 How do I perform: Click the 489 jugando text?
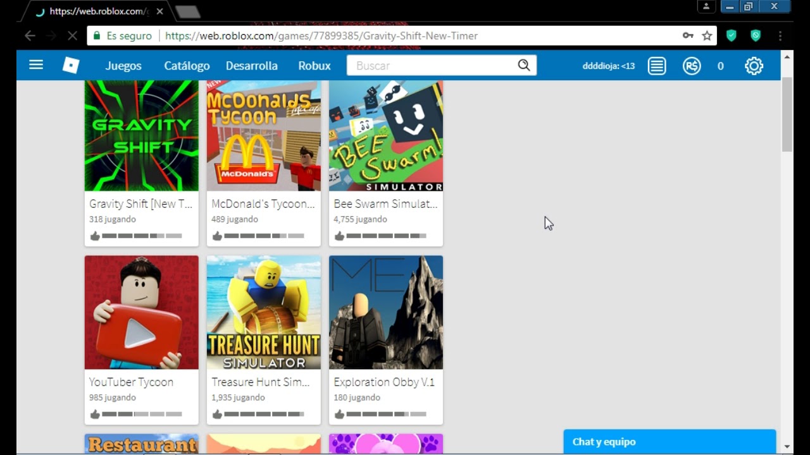[235, 219]
